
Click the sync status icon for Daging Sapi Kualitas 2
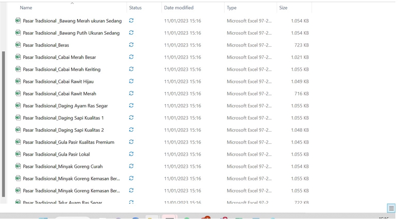click(x=131, y=130)
